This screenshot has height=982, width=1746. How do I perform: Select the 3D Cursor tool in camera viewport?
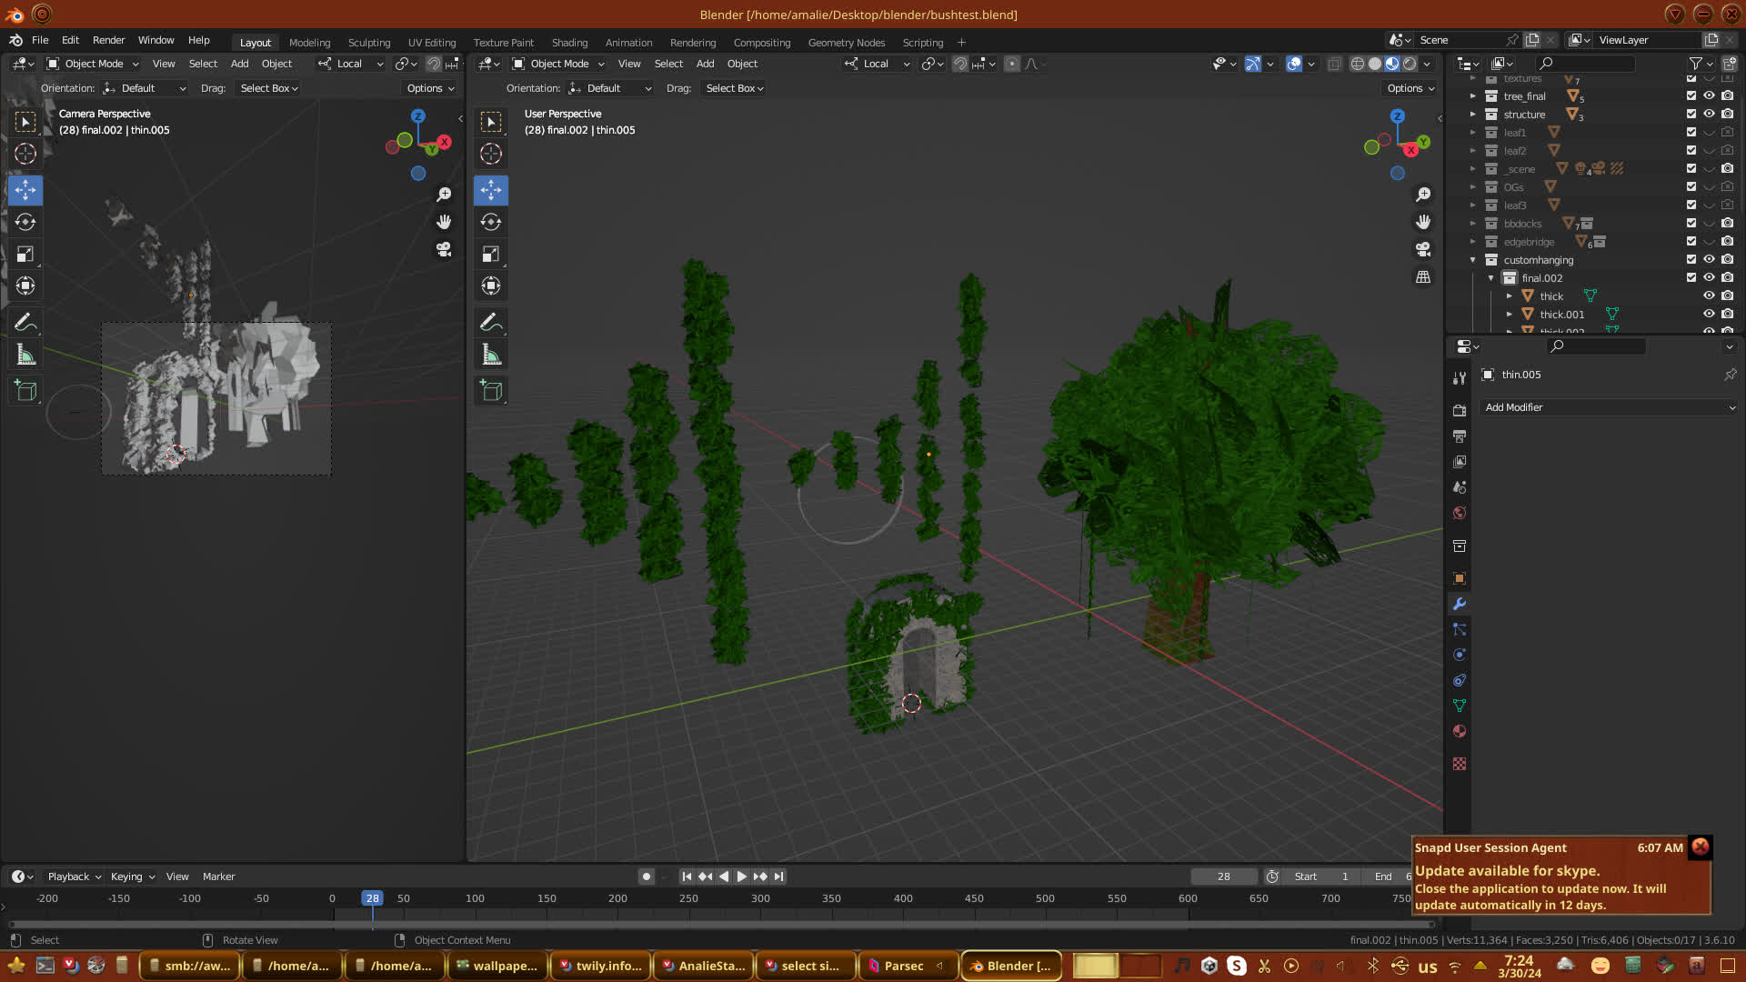(x=25, y=154)
